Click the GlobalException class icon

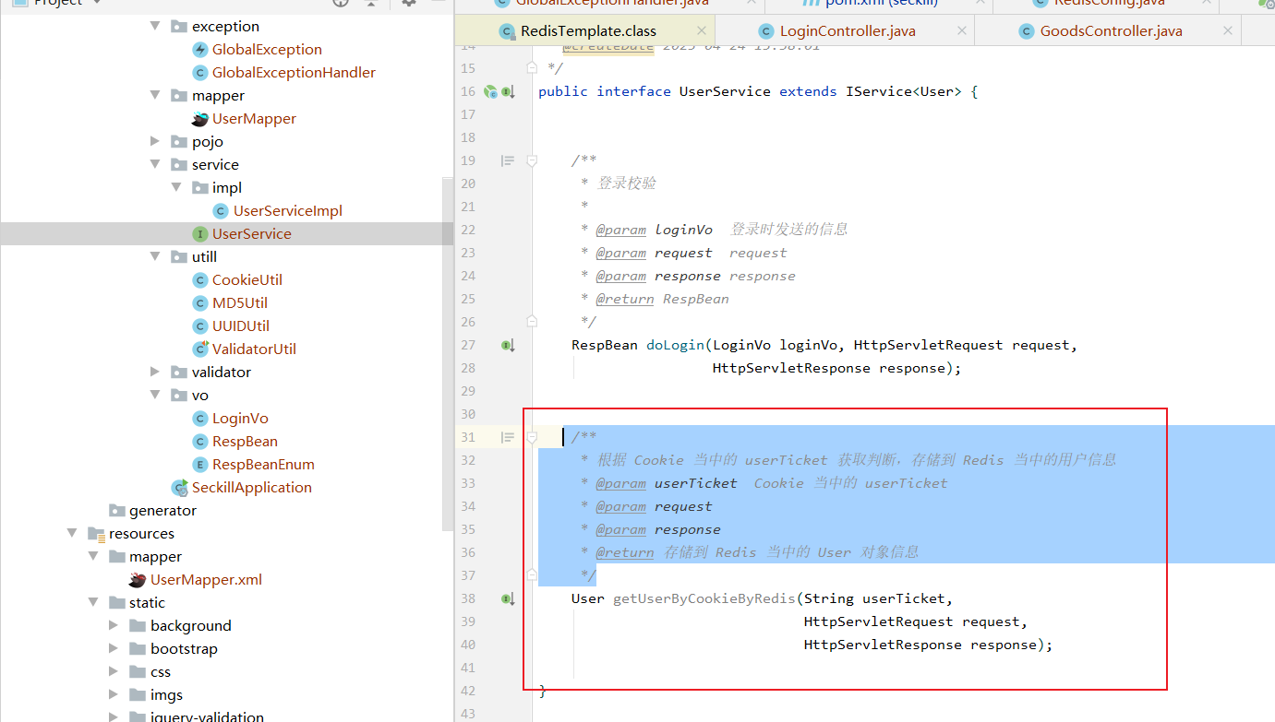click(x=199, y=49)
